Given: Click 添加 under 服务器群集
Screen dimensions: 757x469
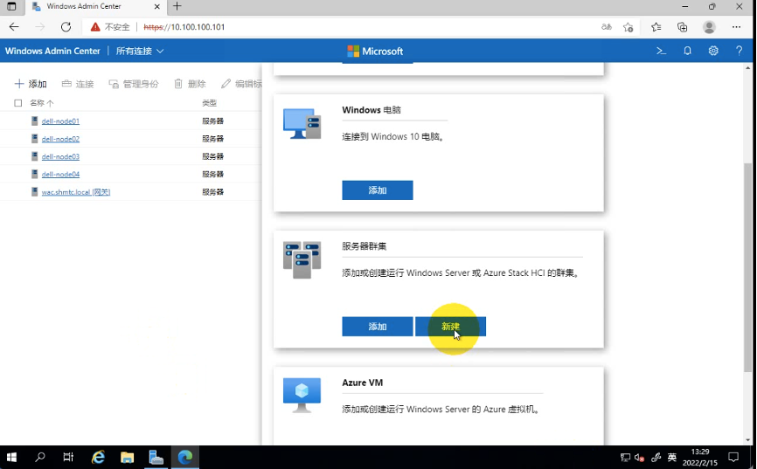Looking at the screenshot, I should 378,327.
